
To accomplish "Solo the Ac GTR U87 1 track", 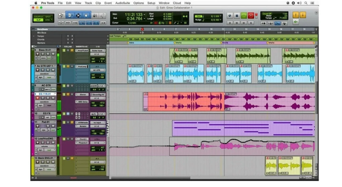I will 48,70.
